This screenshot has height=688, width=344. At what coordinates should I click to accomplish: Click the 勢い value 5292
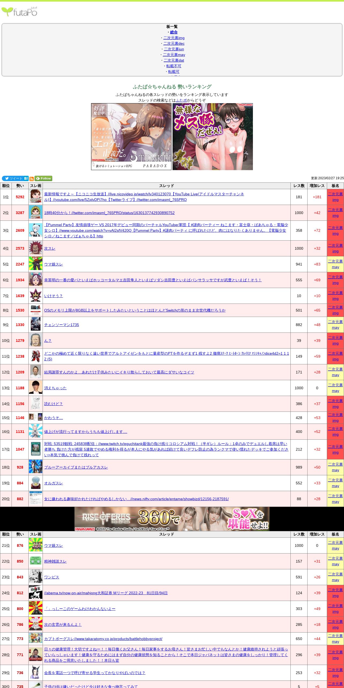(20, 197)
